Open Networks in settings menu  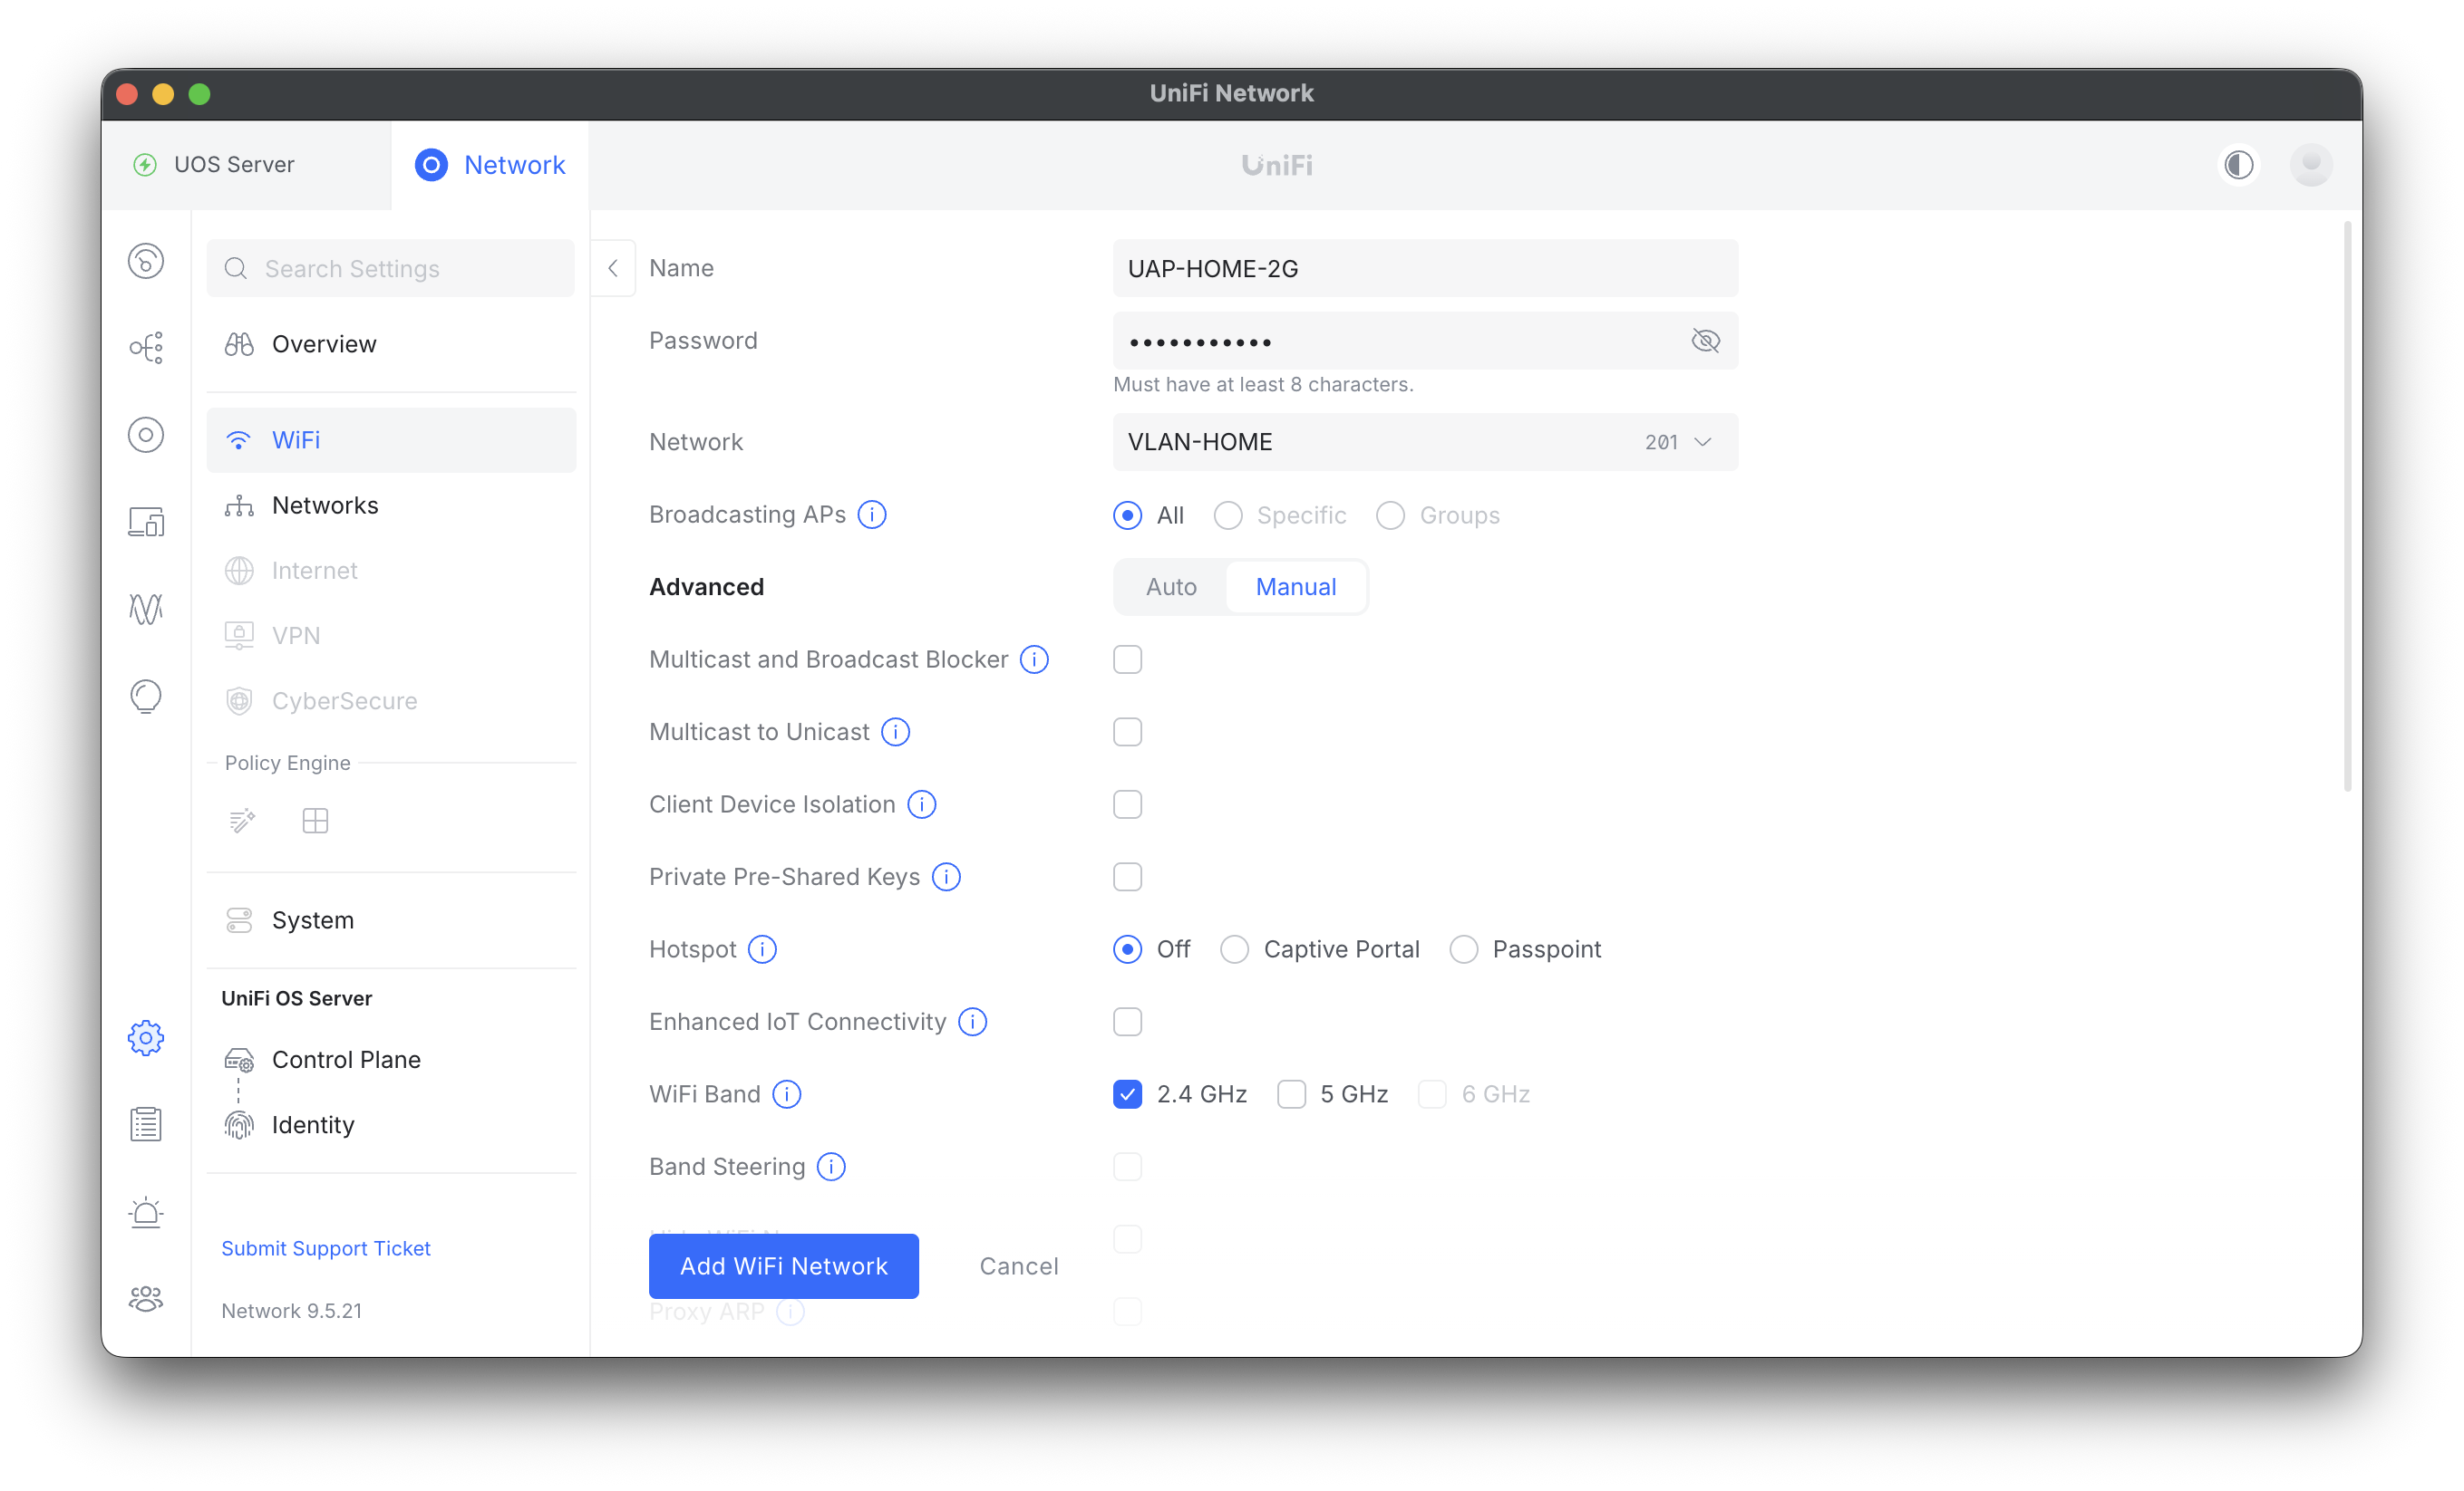325,505
